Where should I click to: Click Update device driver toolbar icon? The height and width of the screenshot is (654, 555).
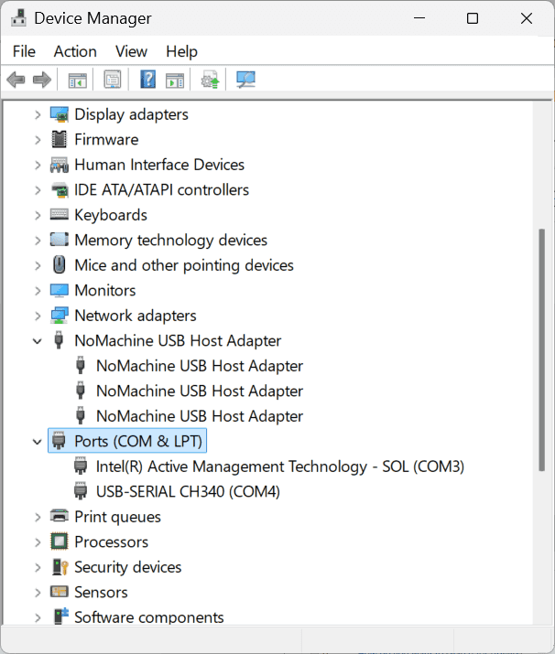pos(211,80)
